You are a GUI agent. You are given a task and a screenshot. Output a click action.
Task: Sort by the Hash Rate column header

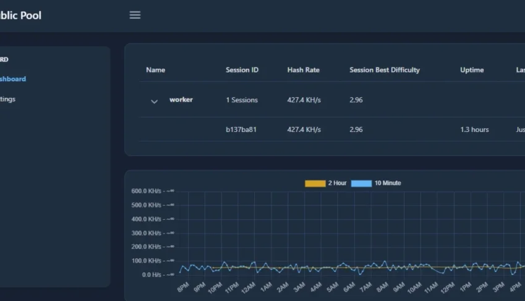(x=304, y=70)
